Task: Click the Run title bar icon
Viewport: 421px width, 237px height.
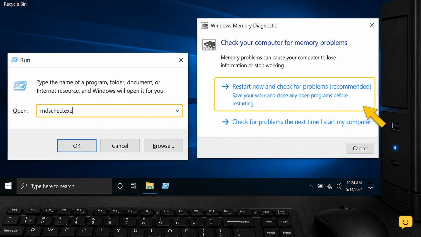Action: click(x=15, y=60)
